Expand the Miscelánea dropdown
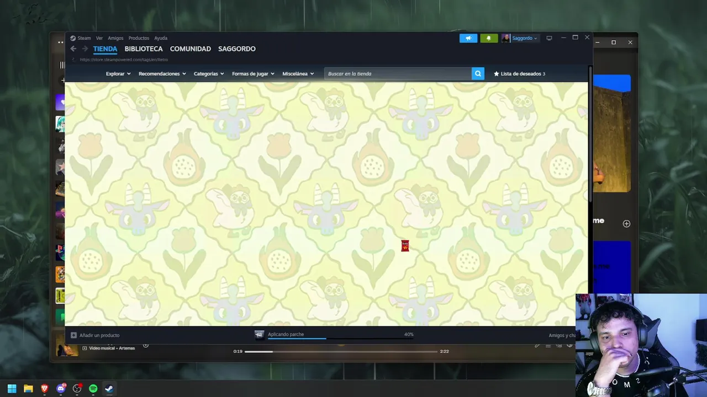 pyautogui.click(x=298, y=74)
